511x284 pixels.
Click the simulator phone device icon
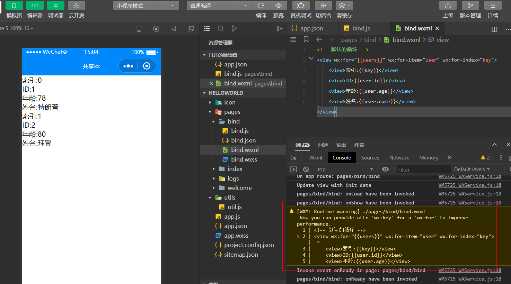139,29
